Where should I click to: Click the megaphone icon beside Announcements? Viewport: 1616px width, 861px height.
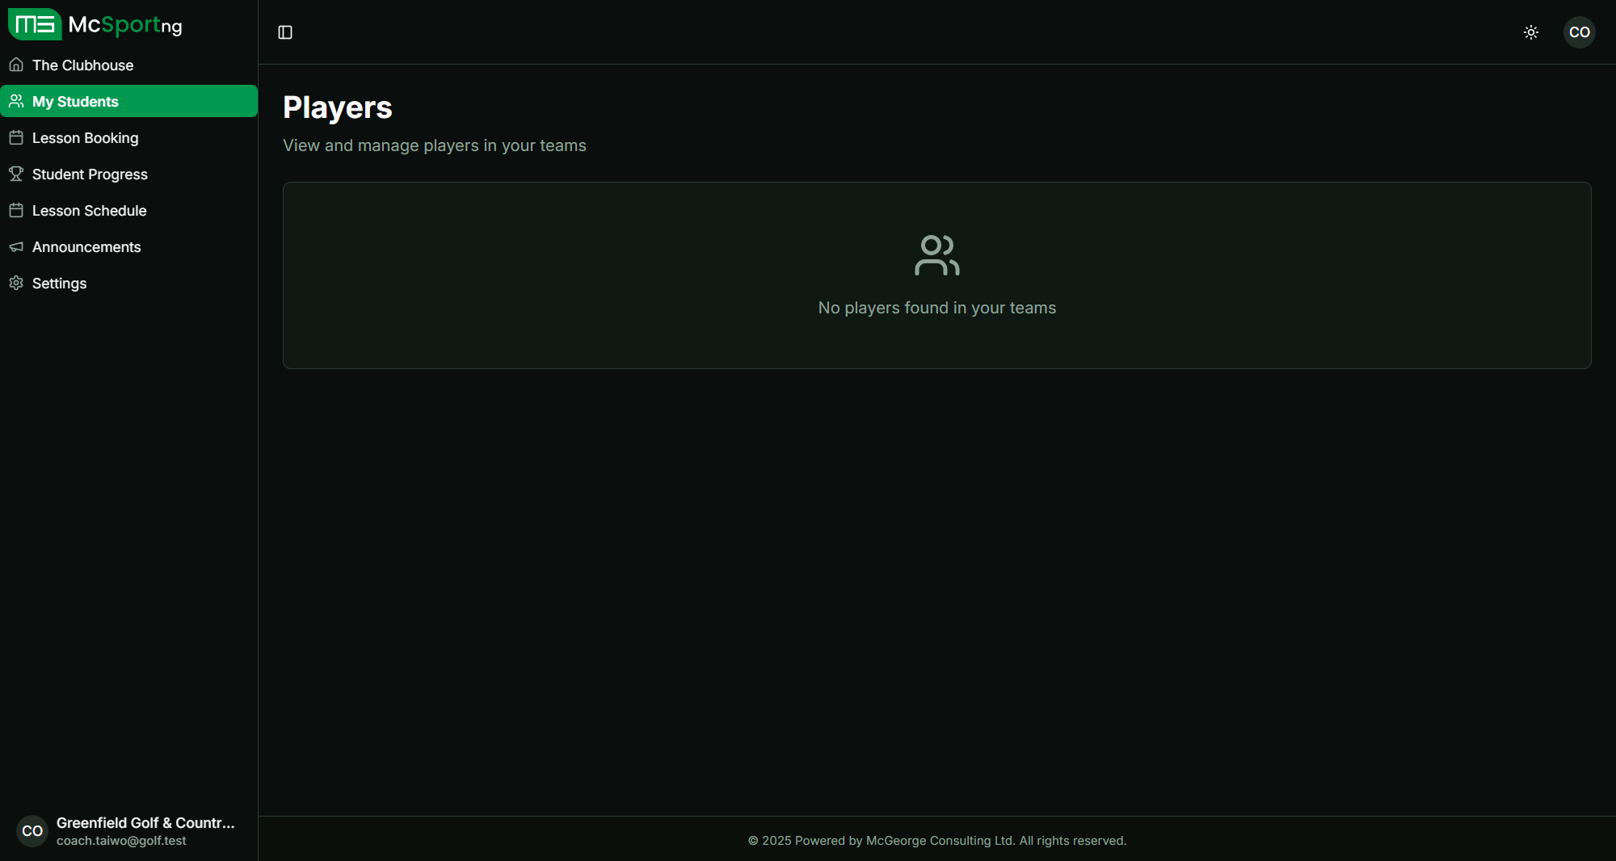(16, 246)
